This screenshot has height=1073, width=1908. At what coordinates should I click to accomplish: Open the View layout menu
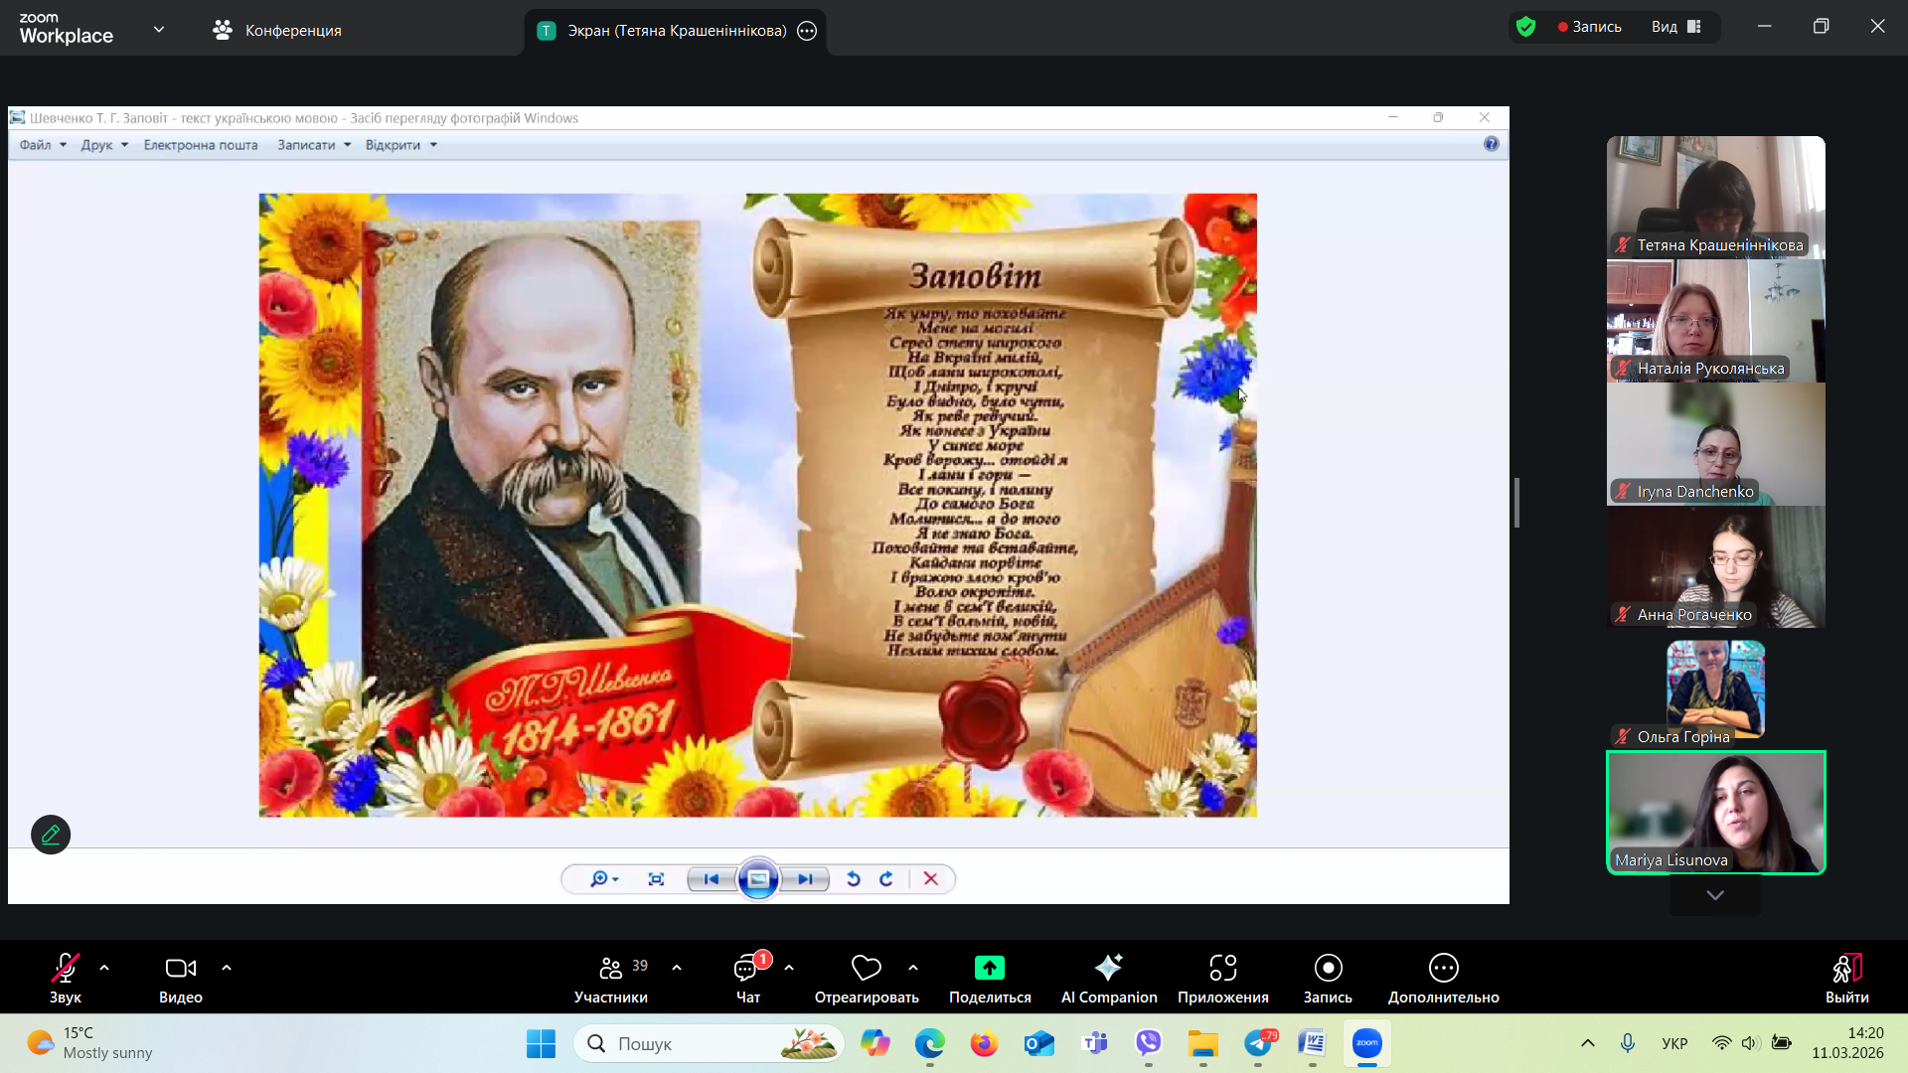point(1675,27)
